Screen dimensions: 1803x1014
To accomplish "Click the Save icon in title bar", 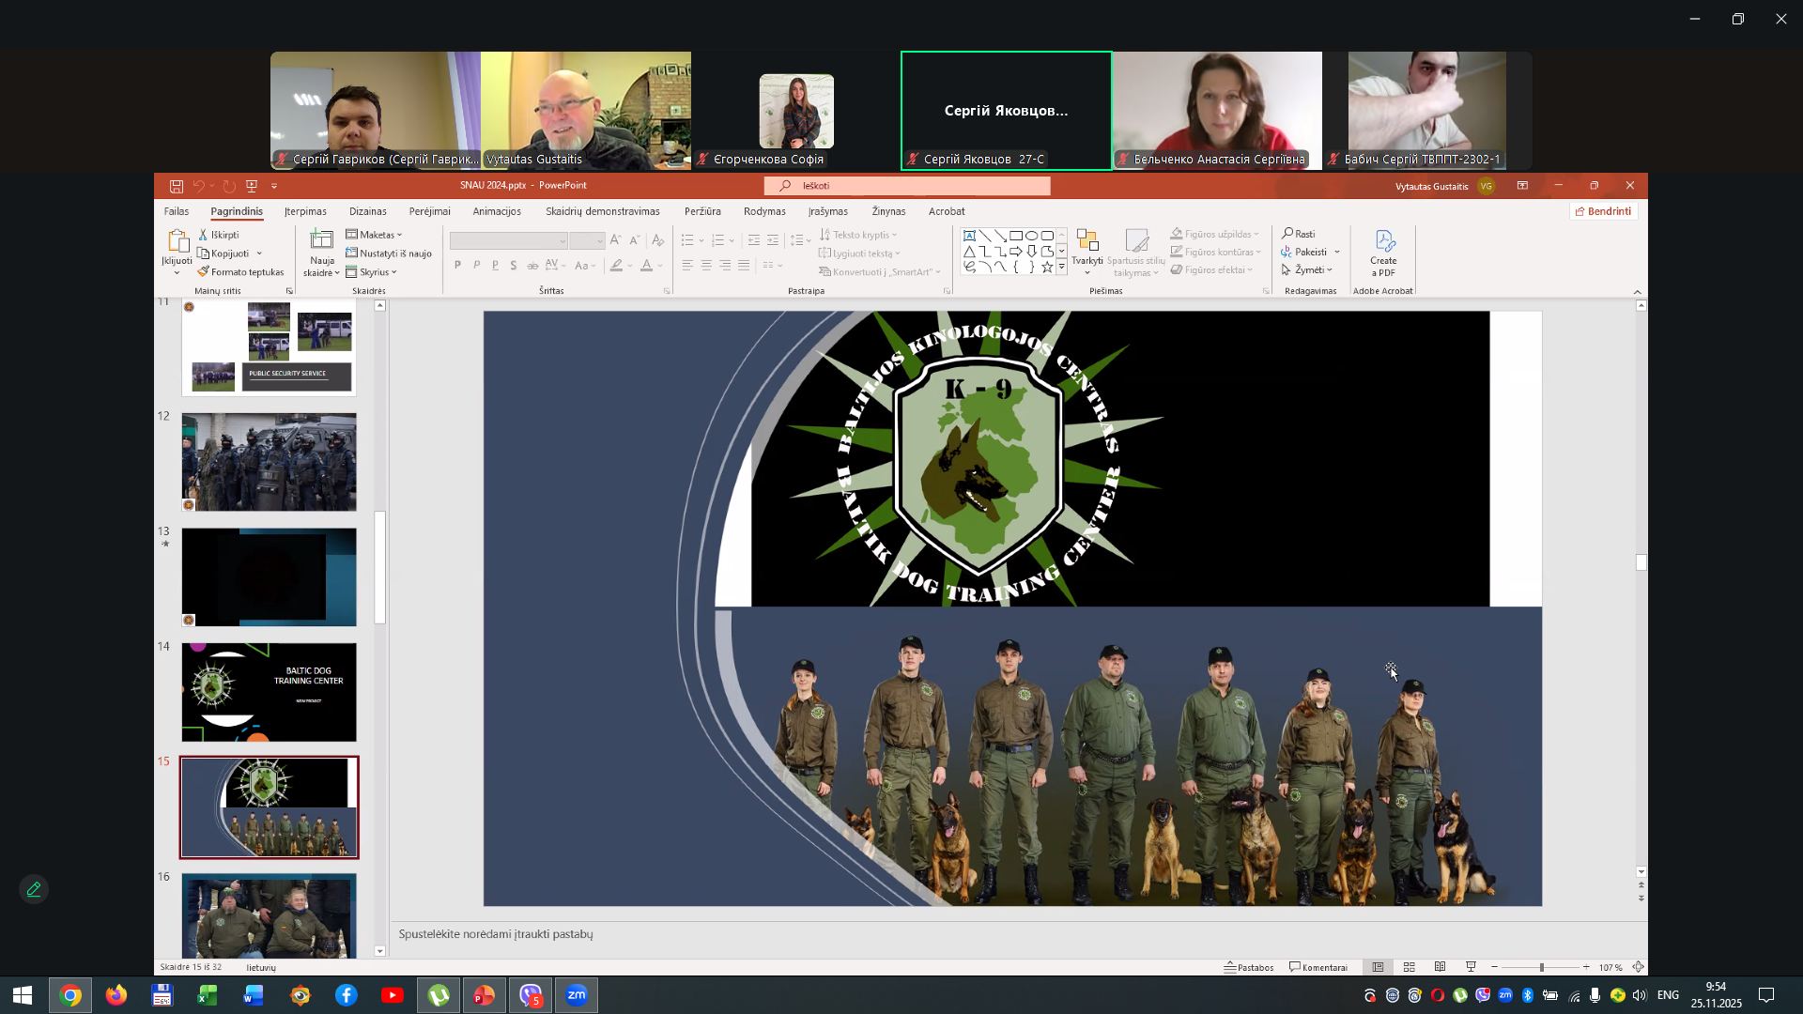I will pos(176,186).
